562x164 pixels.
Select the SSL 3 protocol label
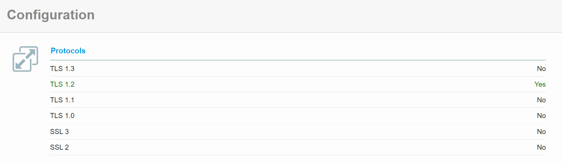coord(59,132)
